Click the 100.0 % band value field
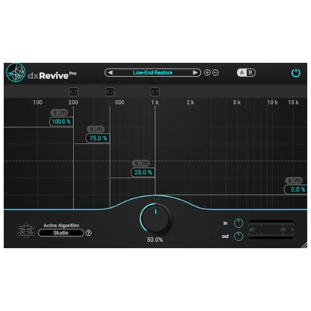This screenshot has height=311, width=311. [61, 121]
